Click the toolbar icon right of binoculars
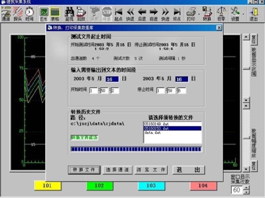This screenshot has width=265, height=198. pos(81,14)
